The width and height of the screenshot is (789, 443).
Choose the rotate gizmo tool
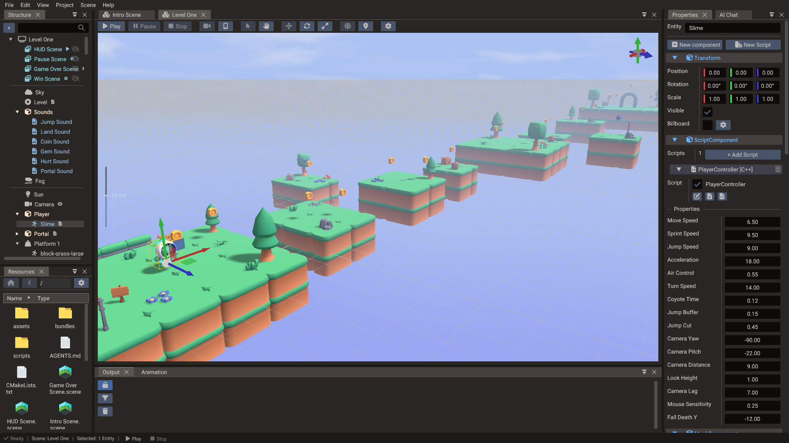307,26
